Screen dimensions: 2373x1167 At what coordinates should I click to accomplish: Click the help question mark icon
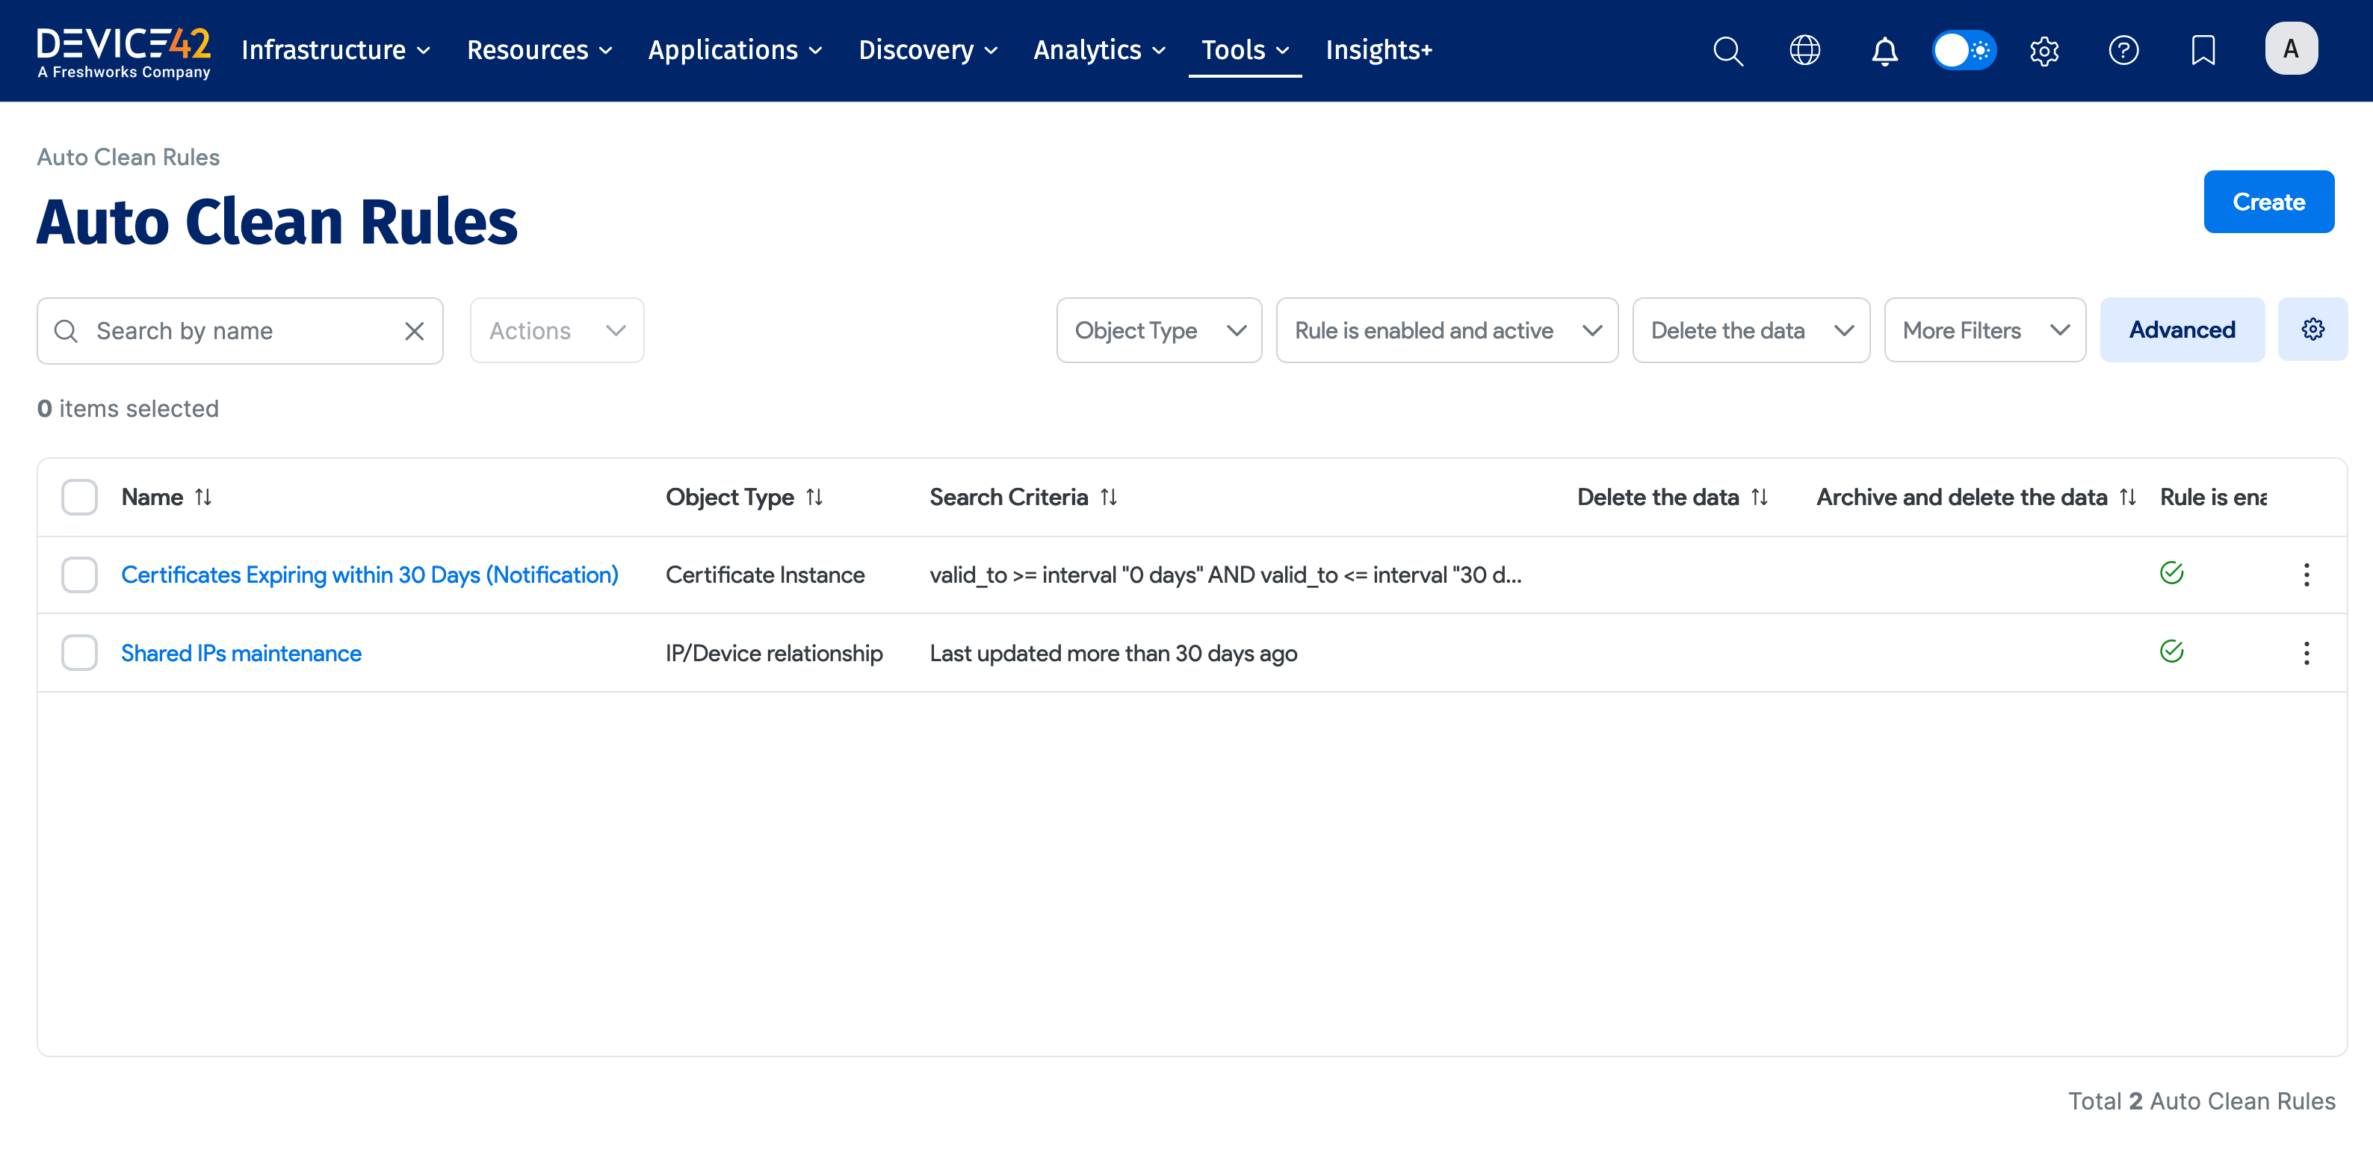pos(2123,50)
